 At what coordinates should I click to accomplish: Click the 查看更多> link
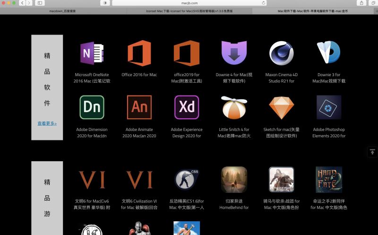[x=47, y=123]
